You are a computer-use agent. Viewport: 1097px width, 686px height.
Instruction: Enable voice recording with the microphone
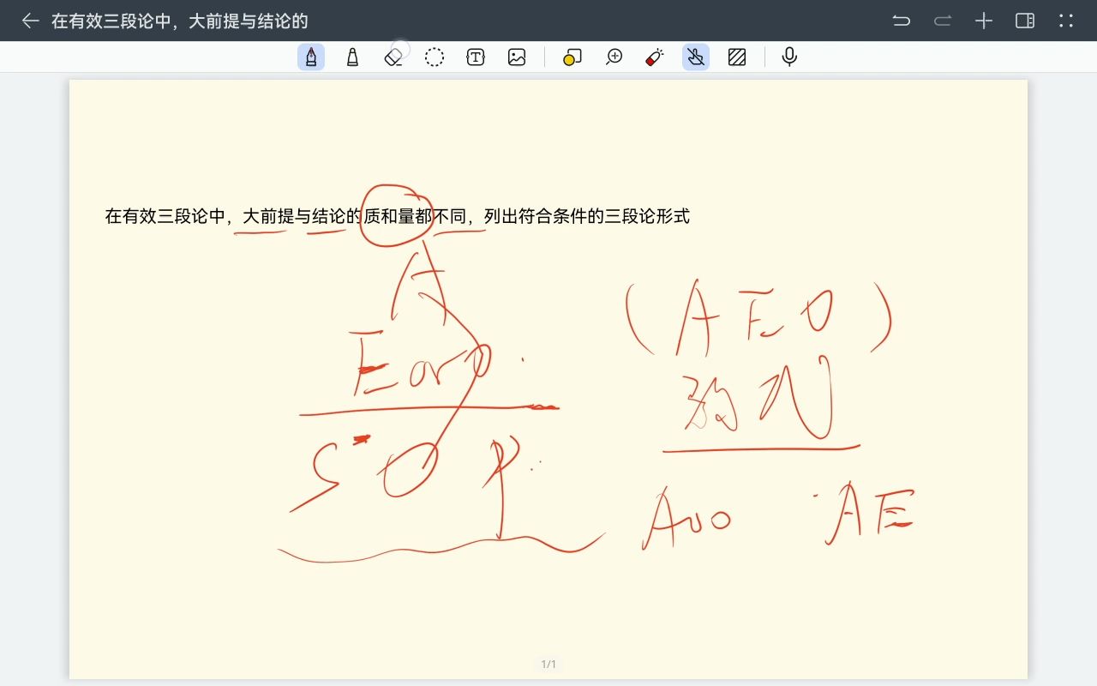788,57
